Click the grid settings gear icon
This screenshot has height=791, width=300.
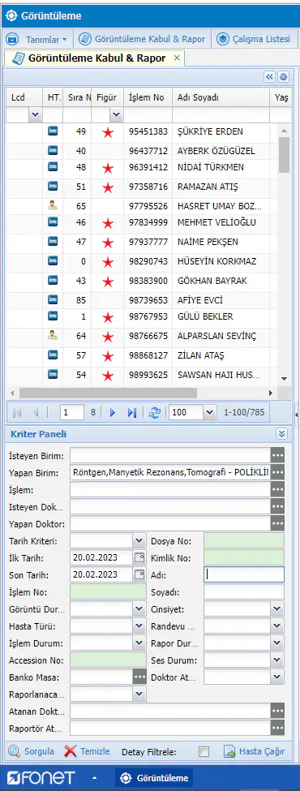[x=283, y=77]
